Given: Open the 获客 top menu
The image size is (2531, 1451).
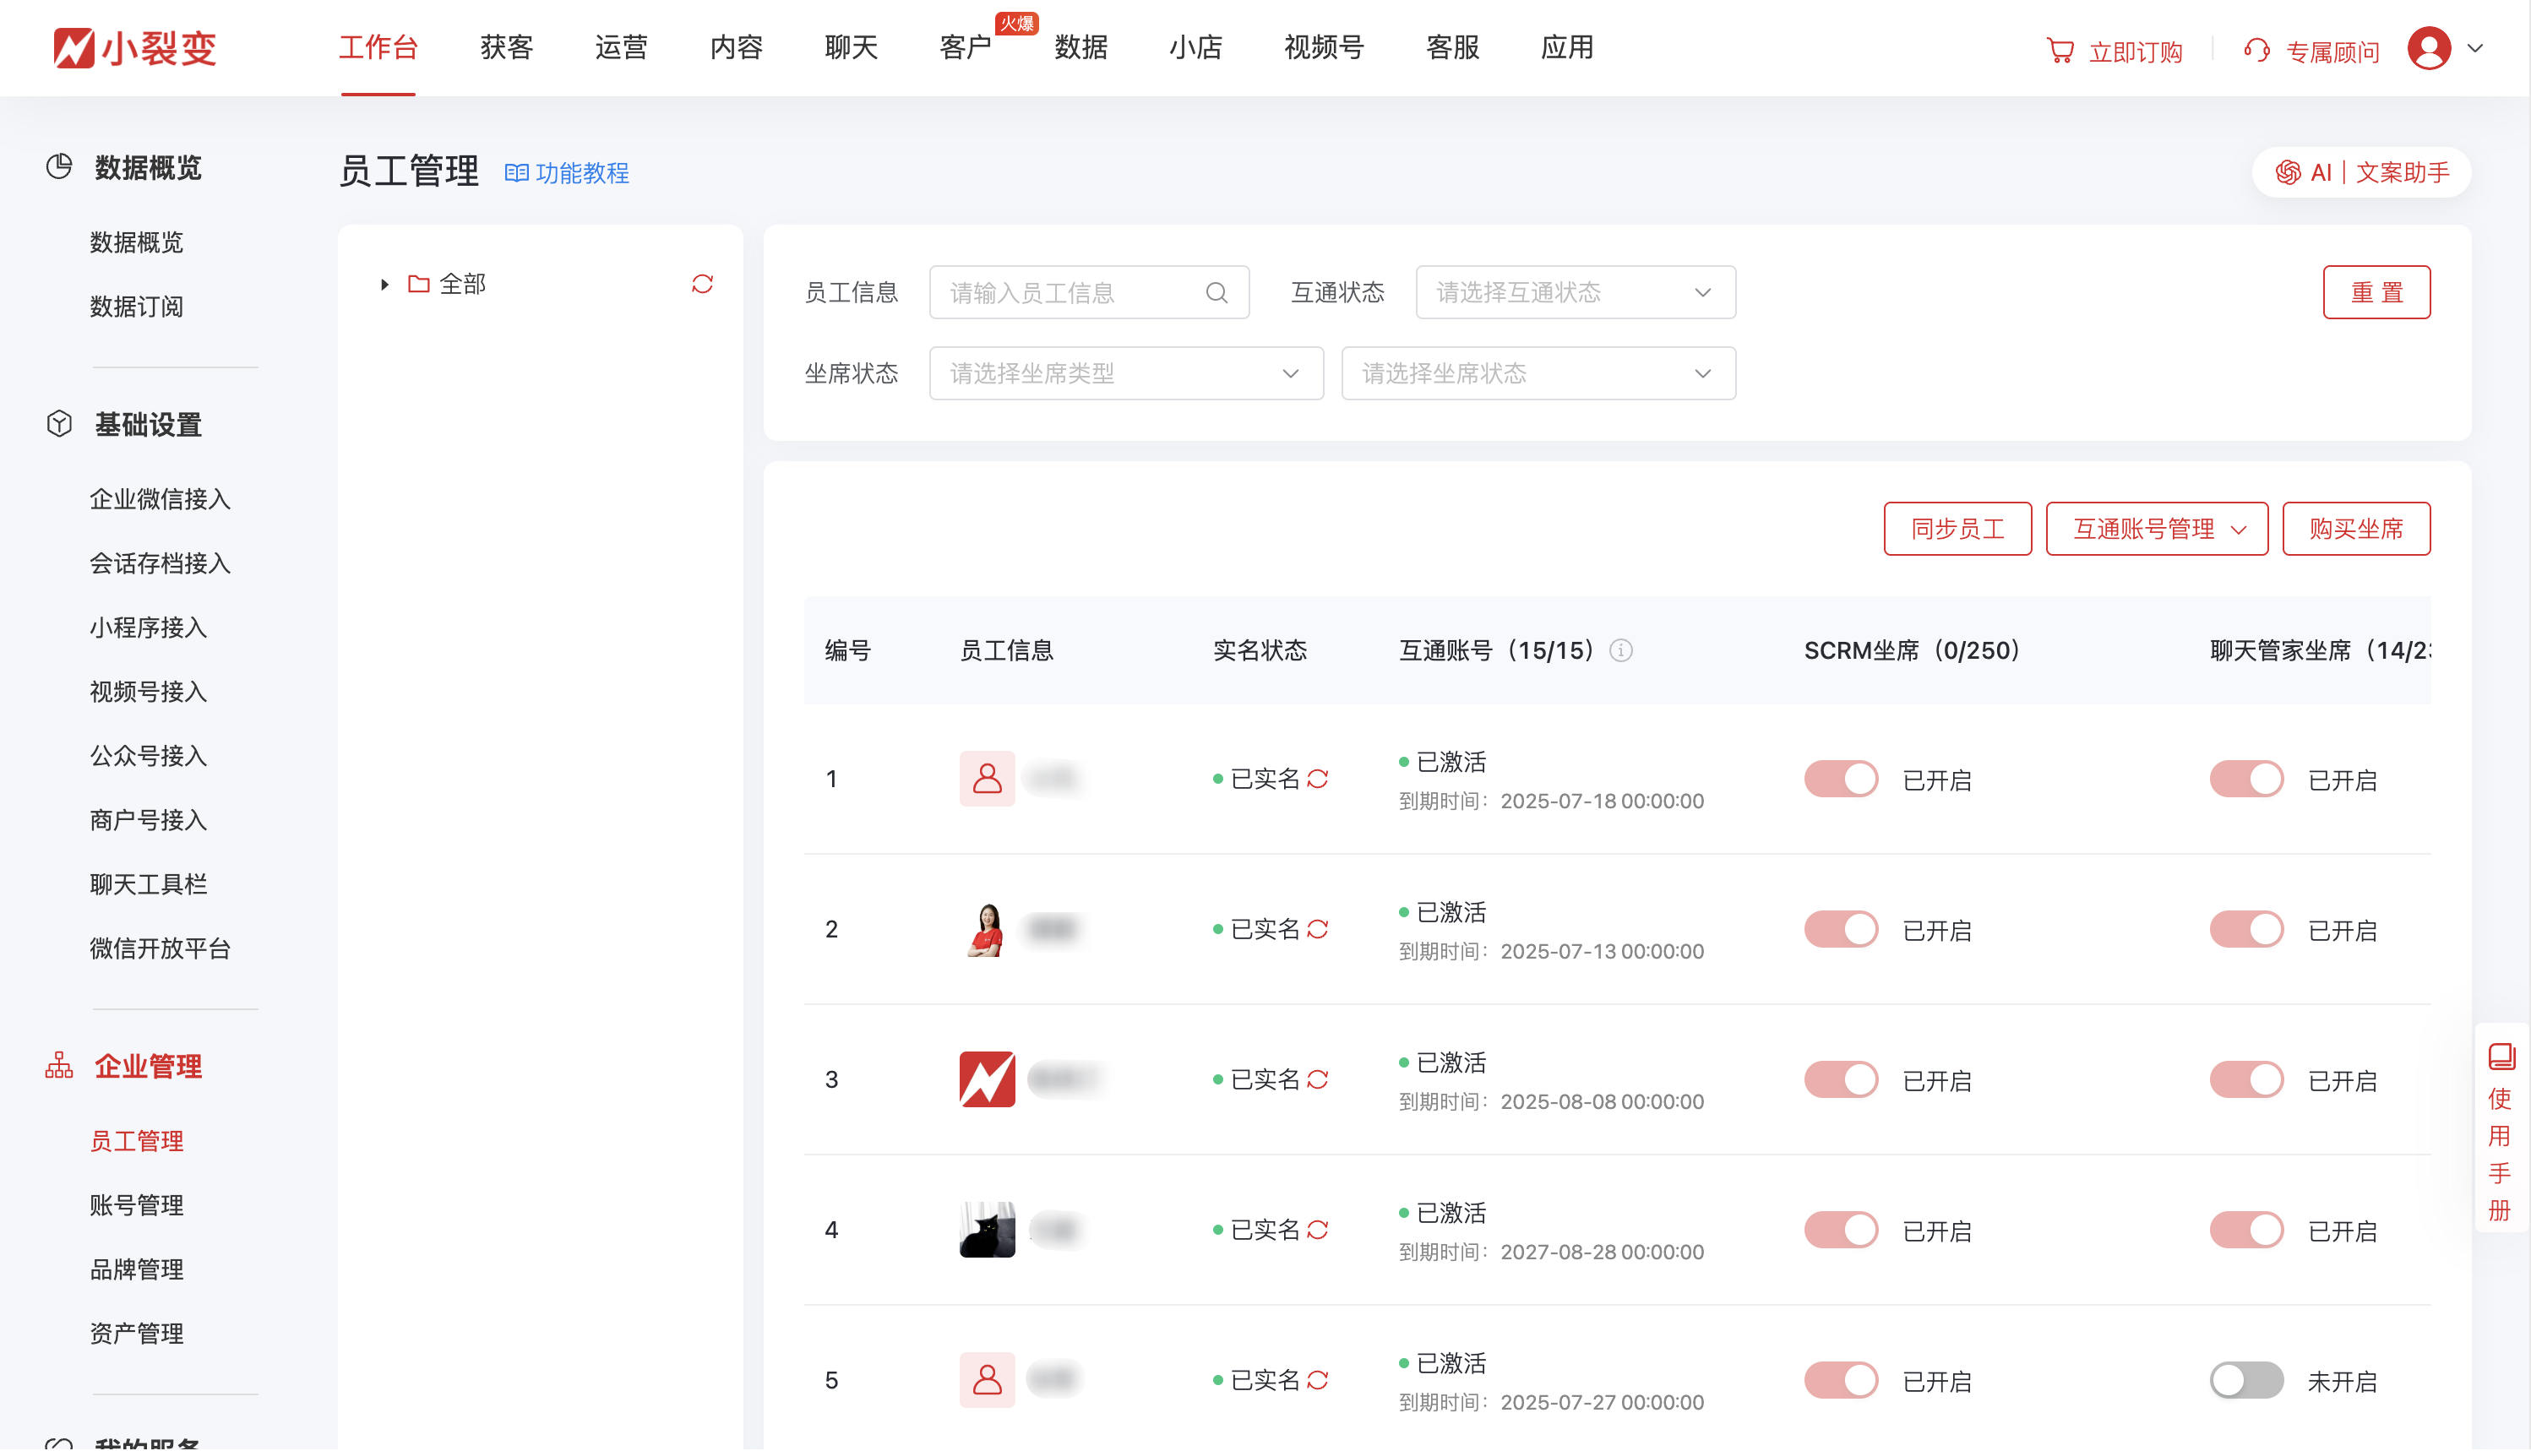Looking at the screenshot, I should [506, 48].
